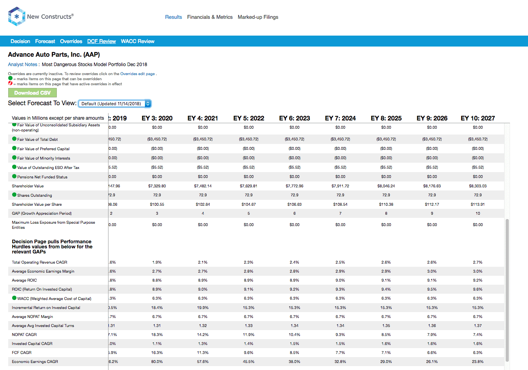Click the EY 7: 2024 column header
The height and width of the screenshot is (370, 528).
[340, 118]
